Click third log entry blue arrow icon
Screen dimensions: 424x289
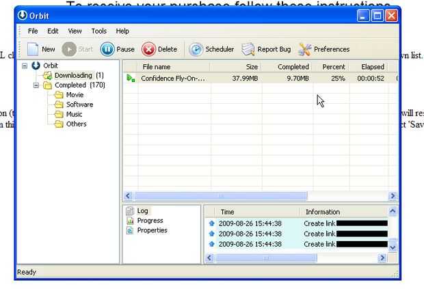click(212, 244)
